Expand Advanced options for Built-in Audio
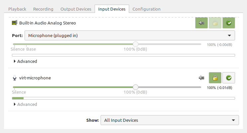Viewport: 247px width, 133px height. (25, 61)
